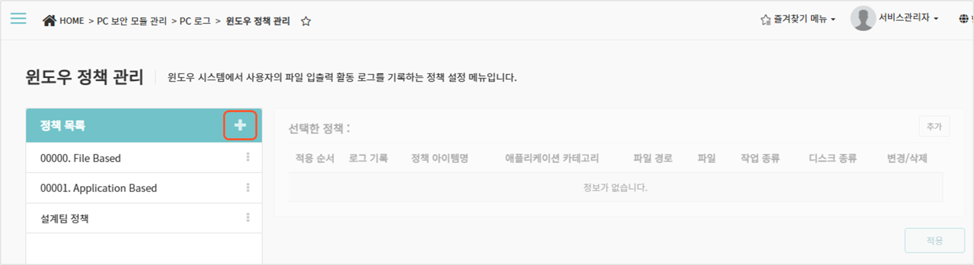The height and width of the screenshot is (265, 974).
Task: Select the 설계팀 정책 item
Action: tap(144, 218)
